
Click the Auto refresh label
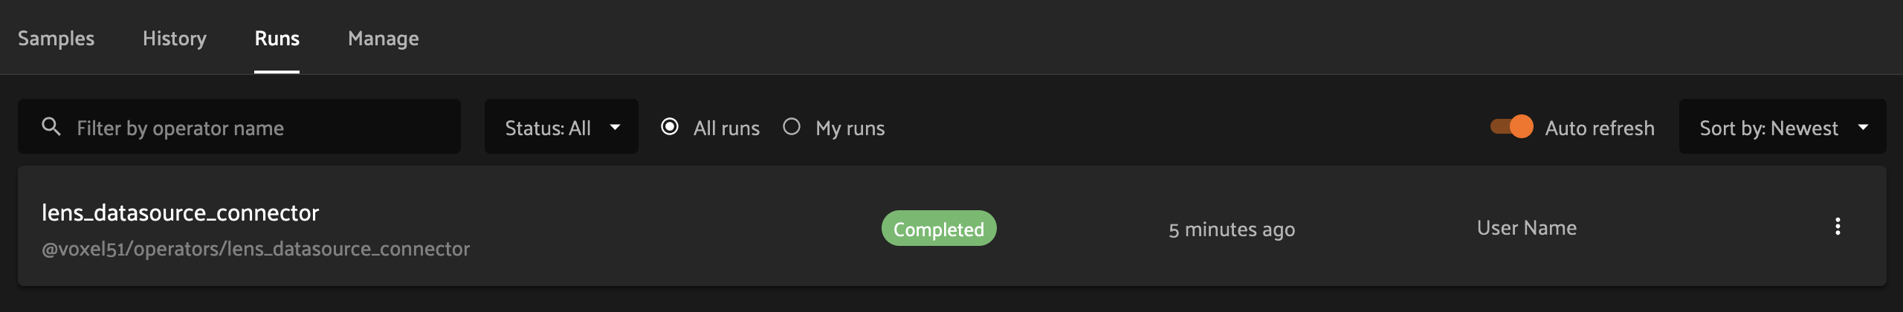pyautogui.click(x=1600, y=128)
